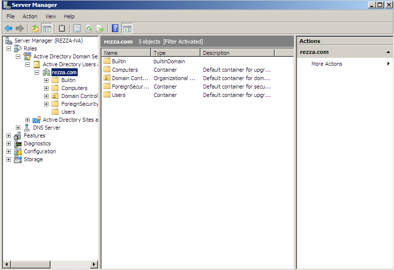This screenshot has height=270, width=394.
Task: Expand Active Directory Sites node
Action: (28, 120)
